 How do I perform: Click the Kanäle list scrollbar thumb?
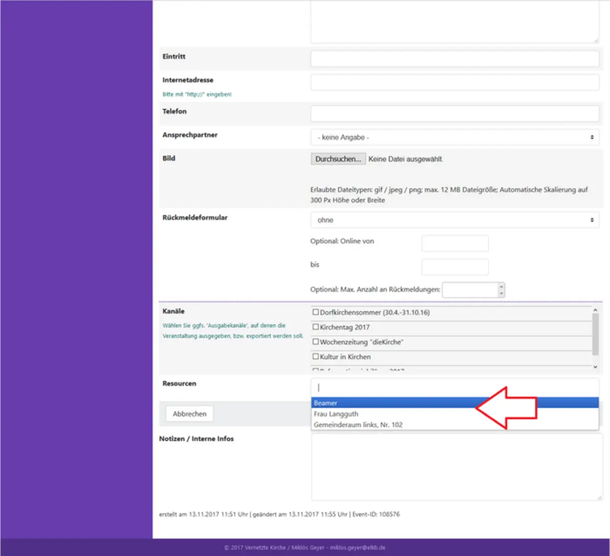tap(595, 334)
